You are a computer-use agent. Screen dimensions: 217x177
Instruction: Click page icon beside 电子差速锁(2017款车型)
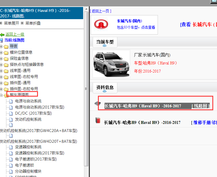point(11,160)
